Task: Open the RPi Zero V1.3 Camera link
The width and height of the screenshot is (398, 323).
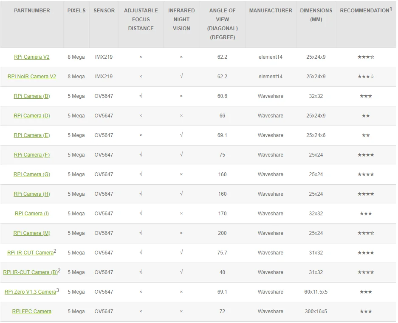Action: (x=30, y=292)
